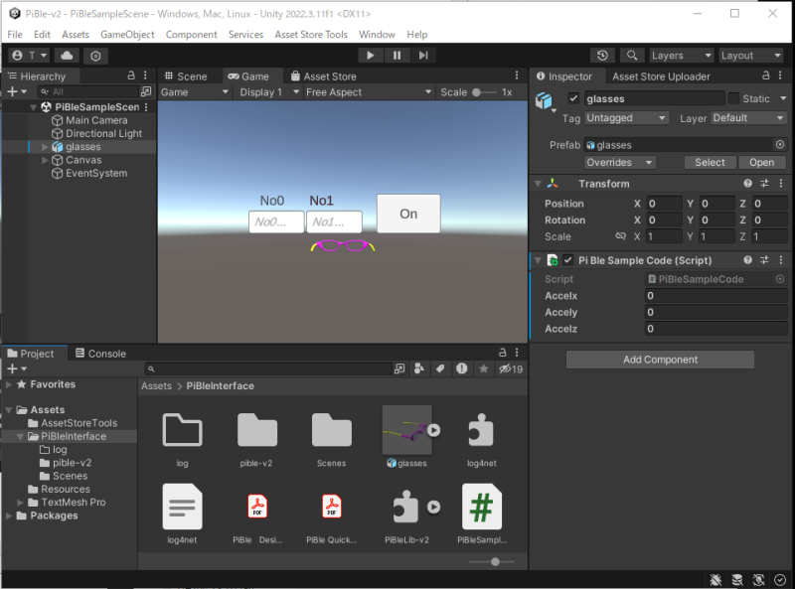Screen dimensions: 795x589
Task: Click the Add Component button
Action: tap(660, 360)
